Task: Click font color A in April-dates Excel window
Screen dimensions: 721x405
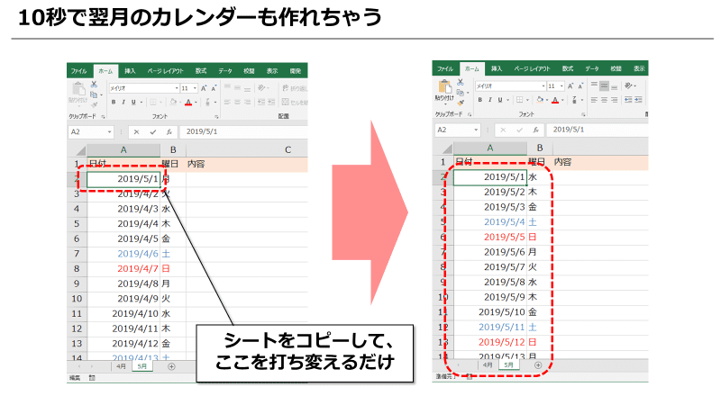Action: 188,102
